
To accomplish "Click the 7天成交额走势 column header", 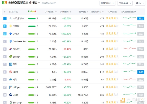I will tap(128, 12).
